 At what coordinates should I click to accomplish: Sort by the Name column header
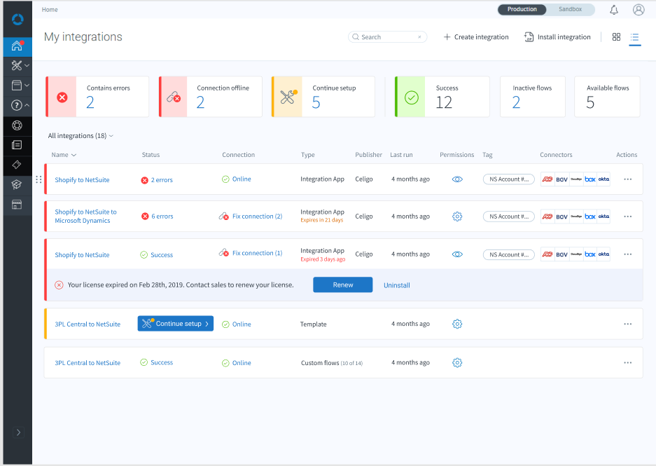(64, 155)
